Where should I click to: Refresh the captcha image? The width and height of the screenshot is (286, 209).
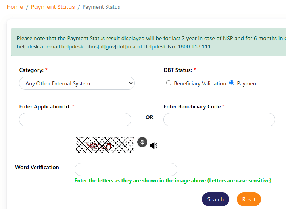[142, 142]
